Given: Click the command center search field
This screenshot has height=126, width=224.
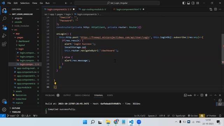Looking at the screenshot, I should click(117, 3).
